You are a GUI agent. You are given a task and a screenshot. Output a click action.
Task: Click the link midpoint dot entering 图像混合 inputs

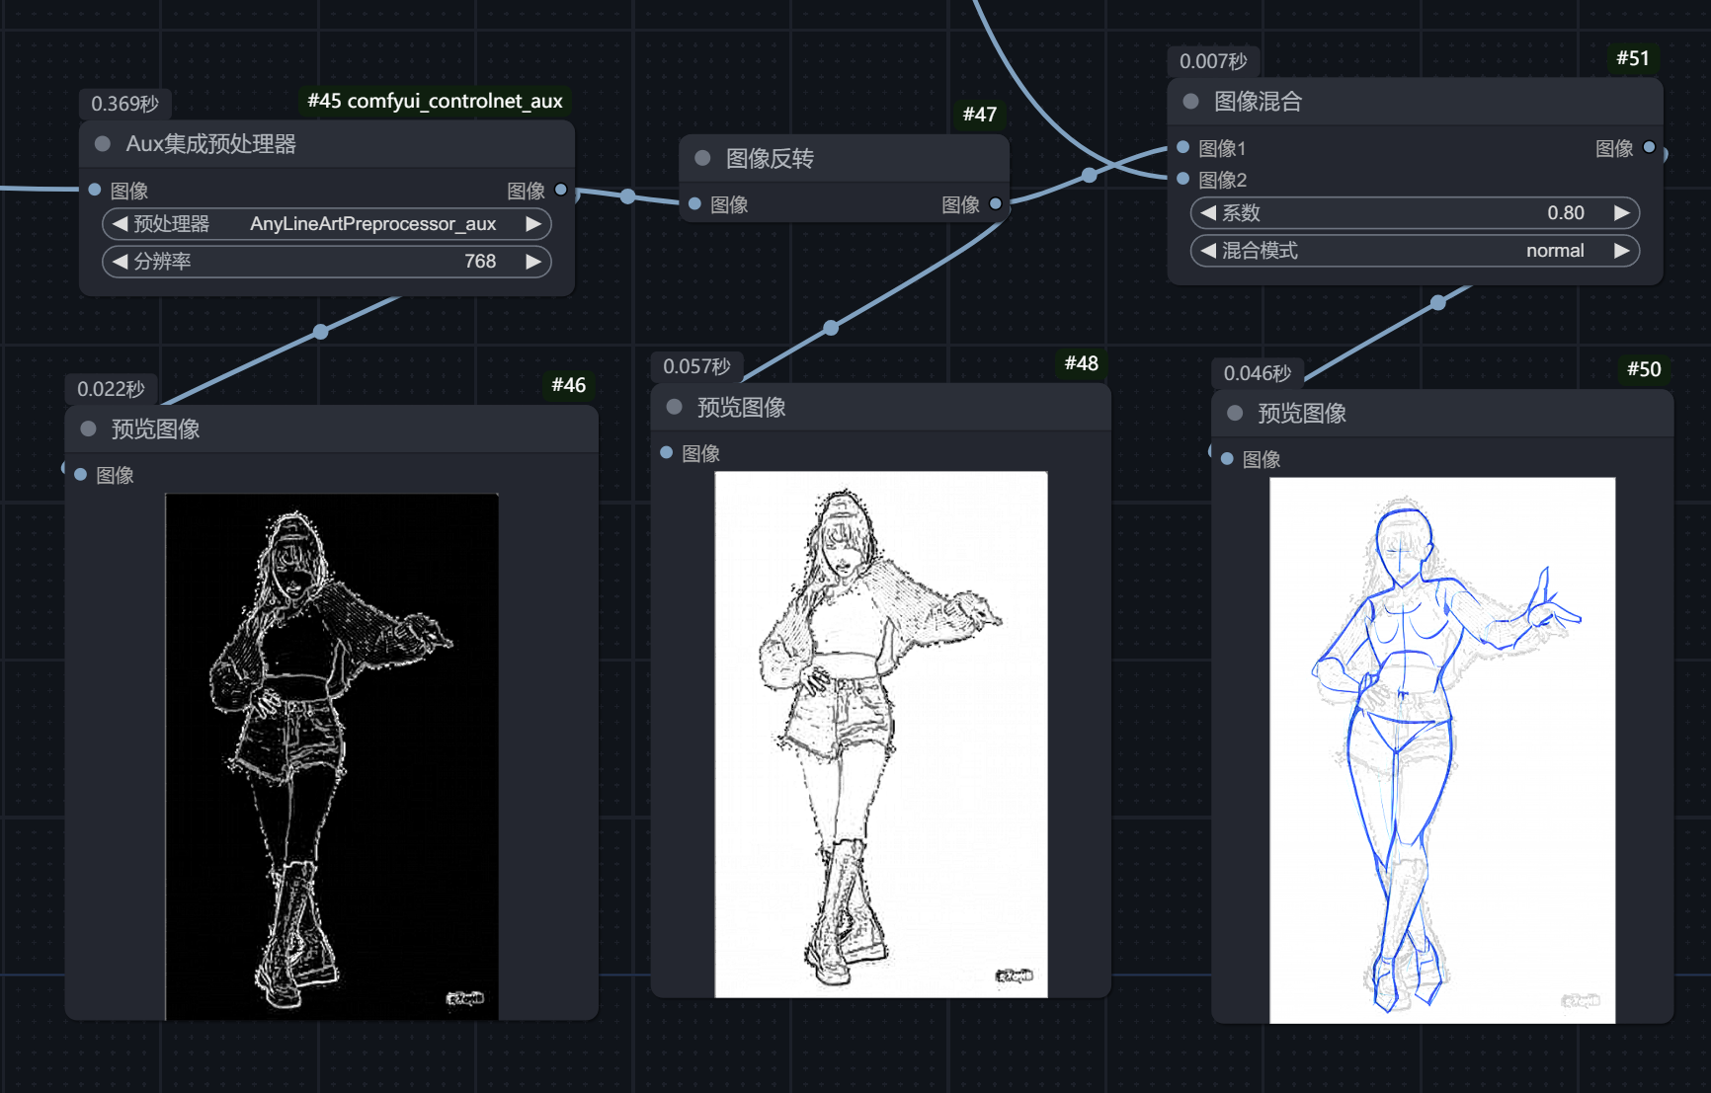[1089, 175]
